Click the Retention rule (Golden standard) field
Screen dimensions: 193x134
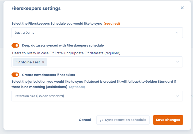click(x=97, y=96)
